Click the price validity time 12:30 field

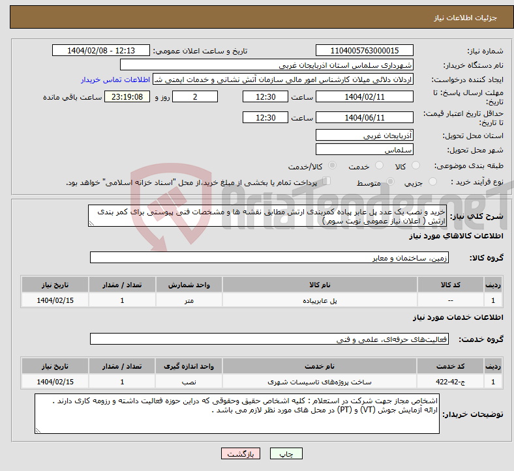point(265,117)
